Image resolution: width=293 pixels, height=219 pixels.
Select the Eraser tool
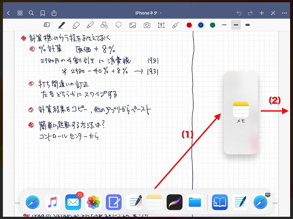pyautogui.click(x=76, y=25)
